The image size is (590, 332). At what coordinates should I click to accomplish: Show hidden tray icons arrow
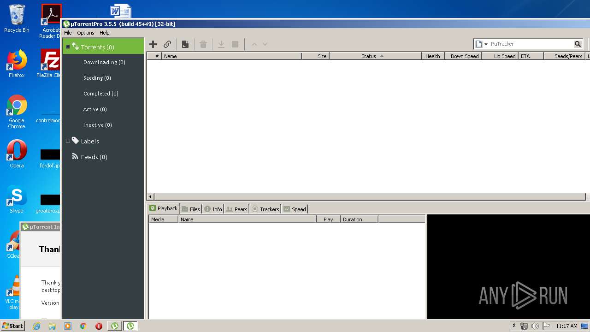[x=514, y=326]
